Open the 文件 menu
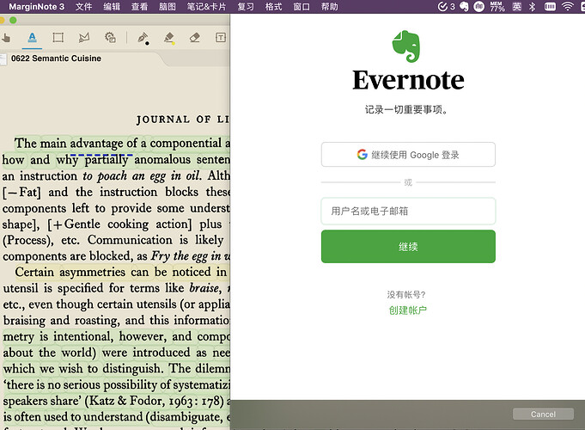This screenshot has height=430, width=585. pos(83,7)
